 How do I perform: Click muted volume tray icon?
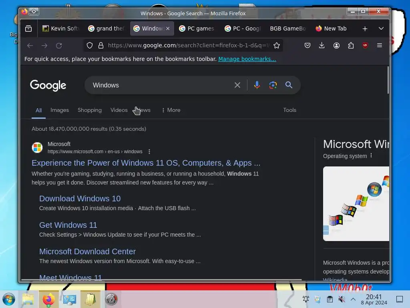pyautogui.click(x=342, y=299)
